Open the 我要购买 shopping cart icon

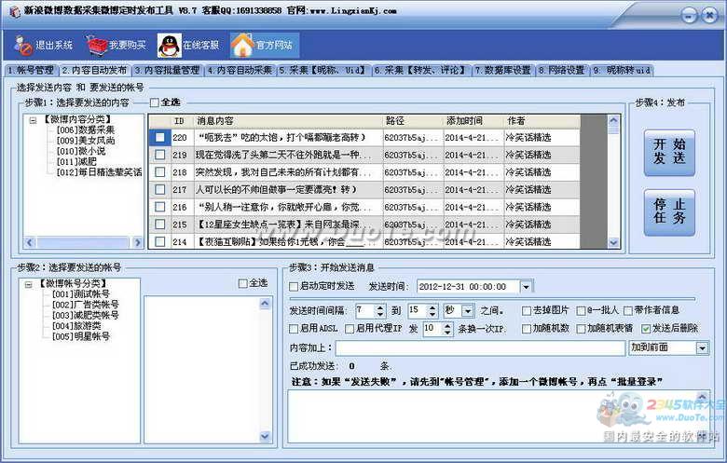[x=96, y=45]
